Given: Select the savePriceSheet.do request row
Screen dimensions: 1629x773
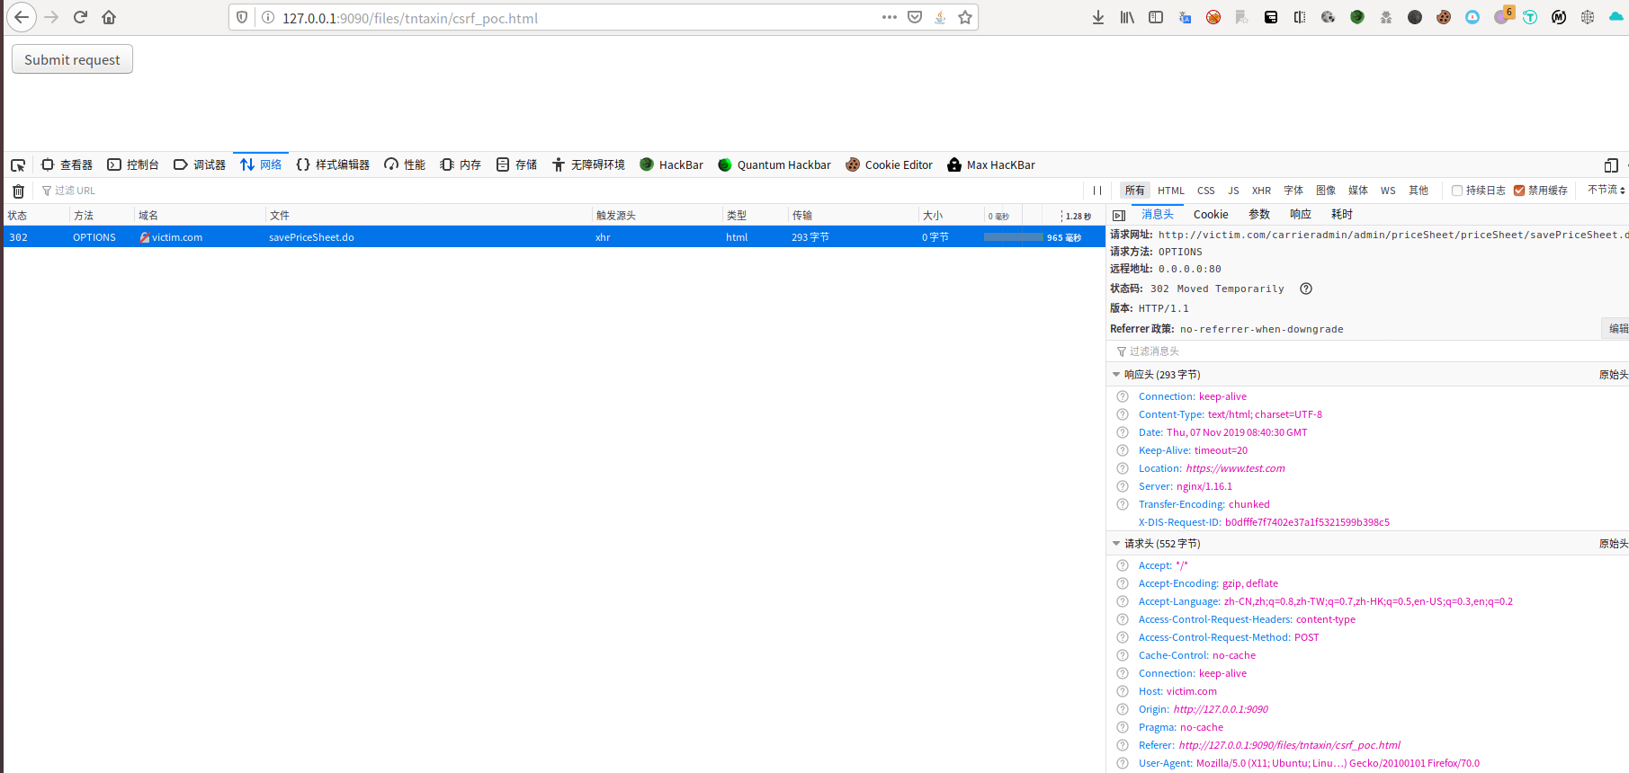Looking at the screenshot, I should point(554,237).
